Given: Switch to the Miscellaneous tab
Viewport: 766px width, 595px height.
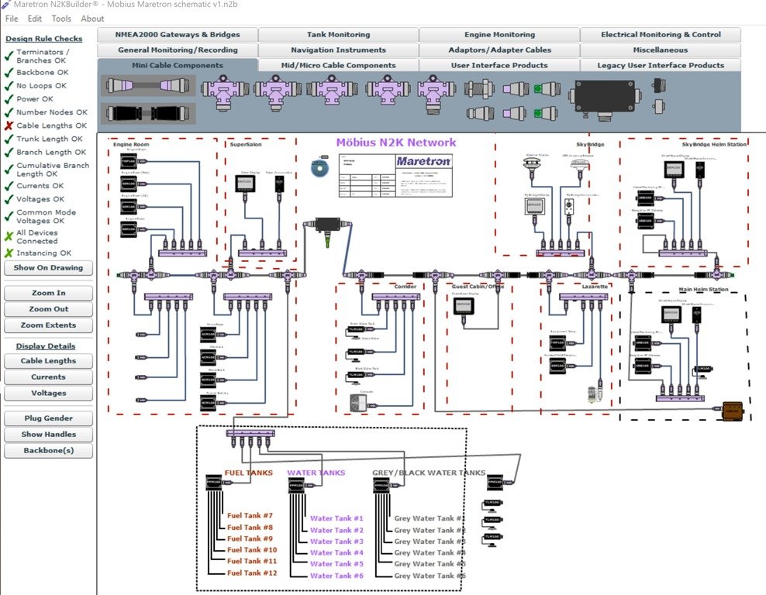Looking at the screenshot, I should pyautogui.click(x=661, y=50).
